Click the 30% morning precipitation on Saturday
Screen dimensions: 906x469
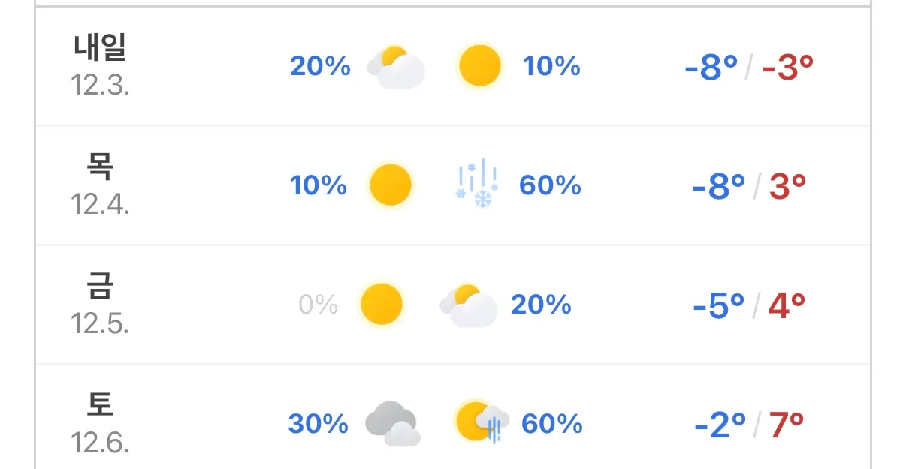click(x=319, y=424)
